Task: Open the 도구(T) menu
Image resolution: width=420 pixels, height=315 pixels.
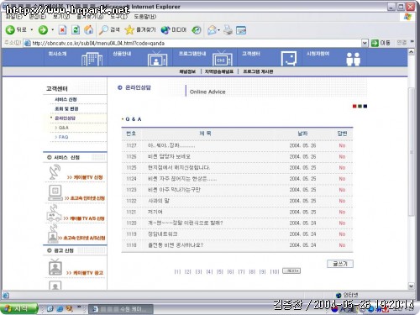Action: 119,17
